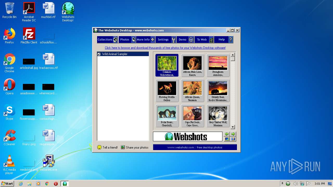Open the Webshots Desktop! shortcut icon
The height and width of the screenshot is (187, 333).
(x=68, y=12)
